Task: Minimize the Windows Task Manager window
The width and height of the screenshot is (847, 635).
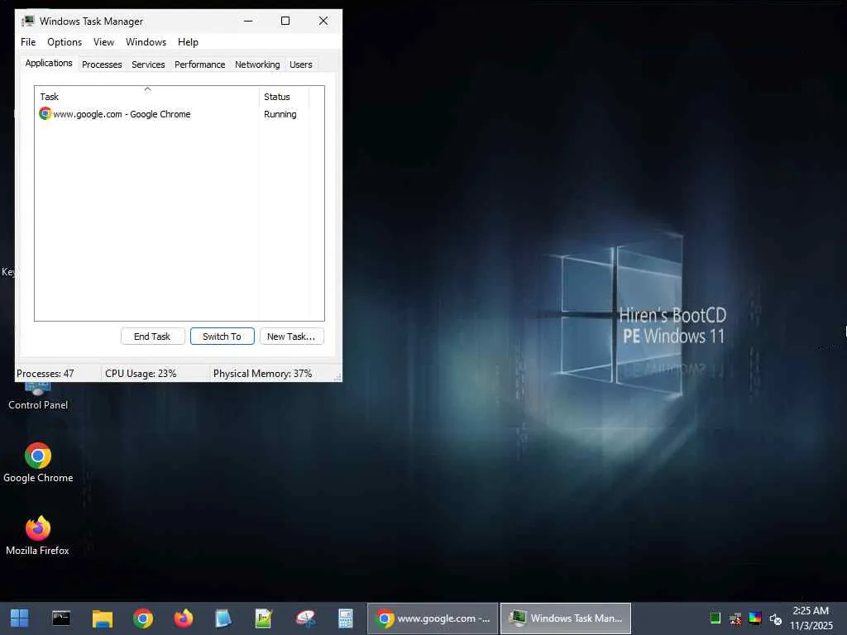Action: click(248, 21)
